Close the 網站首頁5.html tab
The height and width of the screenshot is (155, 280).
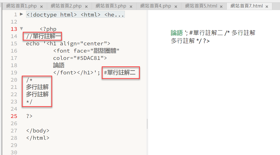click(x=221, y=7)
